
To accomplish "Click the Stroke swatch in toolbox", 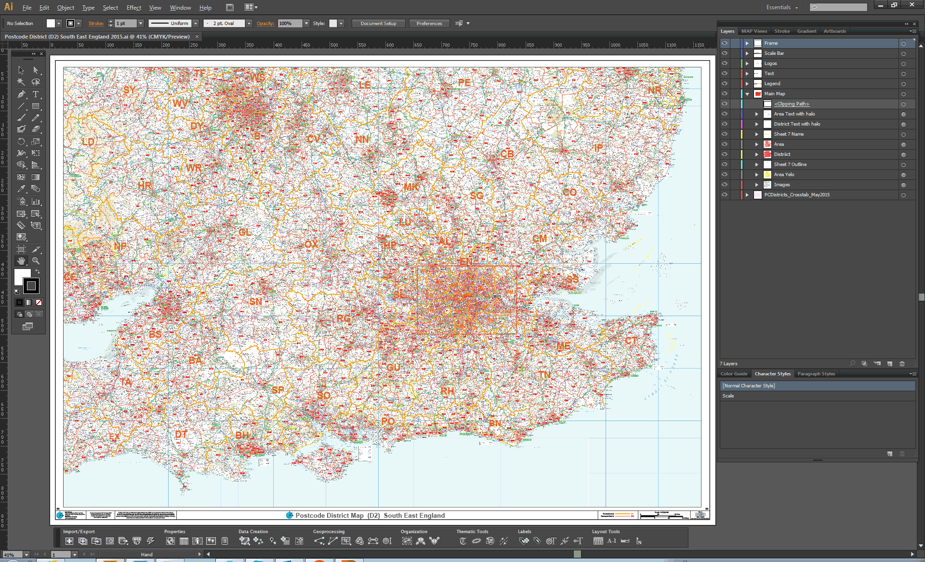I will (31, 286).
